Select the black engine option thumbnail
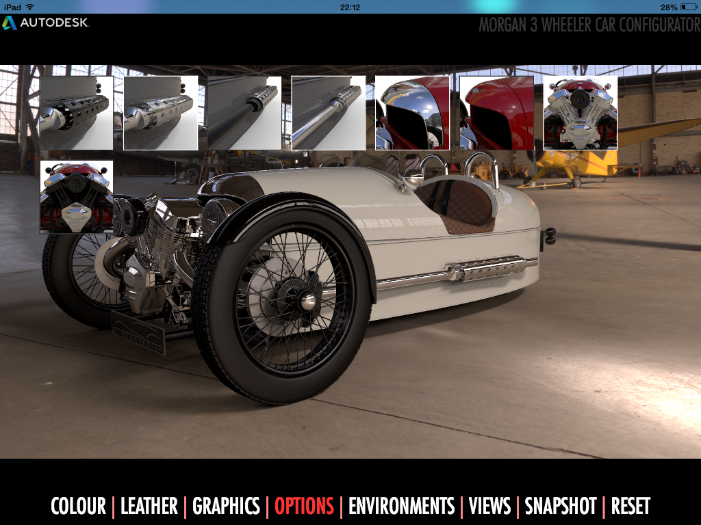This screenshot has height=525, width=701. point(76,197)
